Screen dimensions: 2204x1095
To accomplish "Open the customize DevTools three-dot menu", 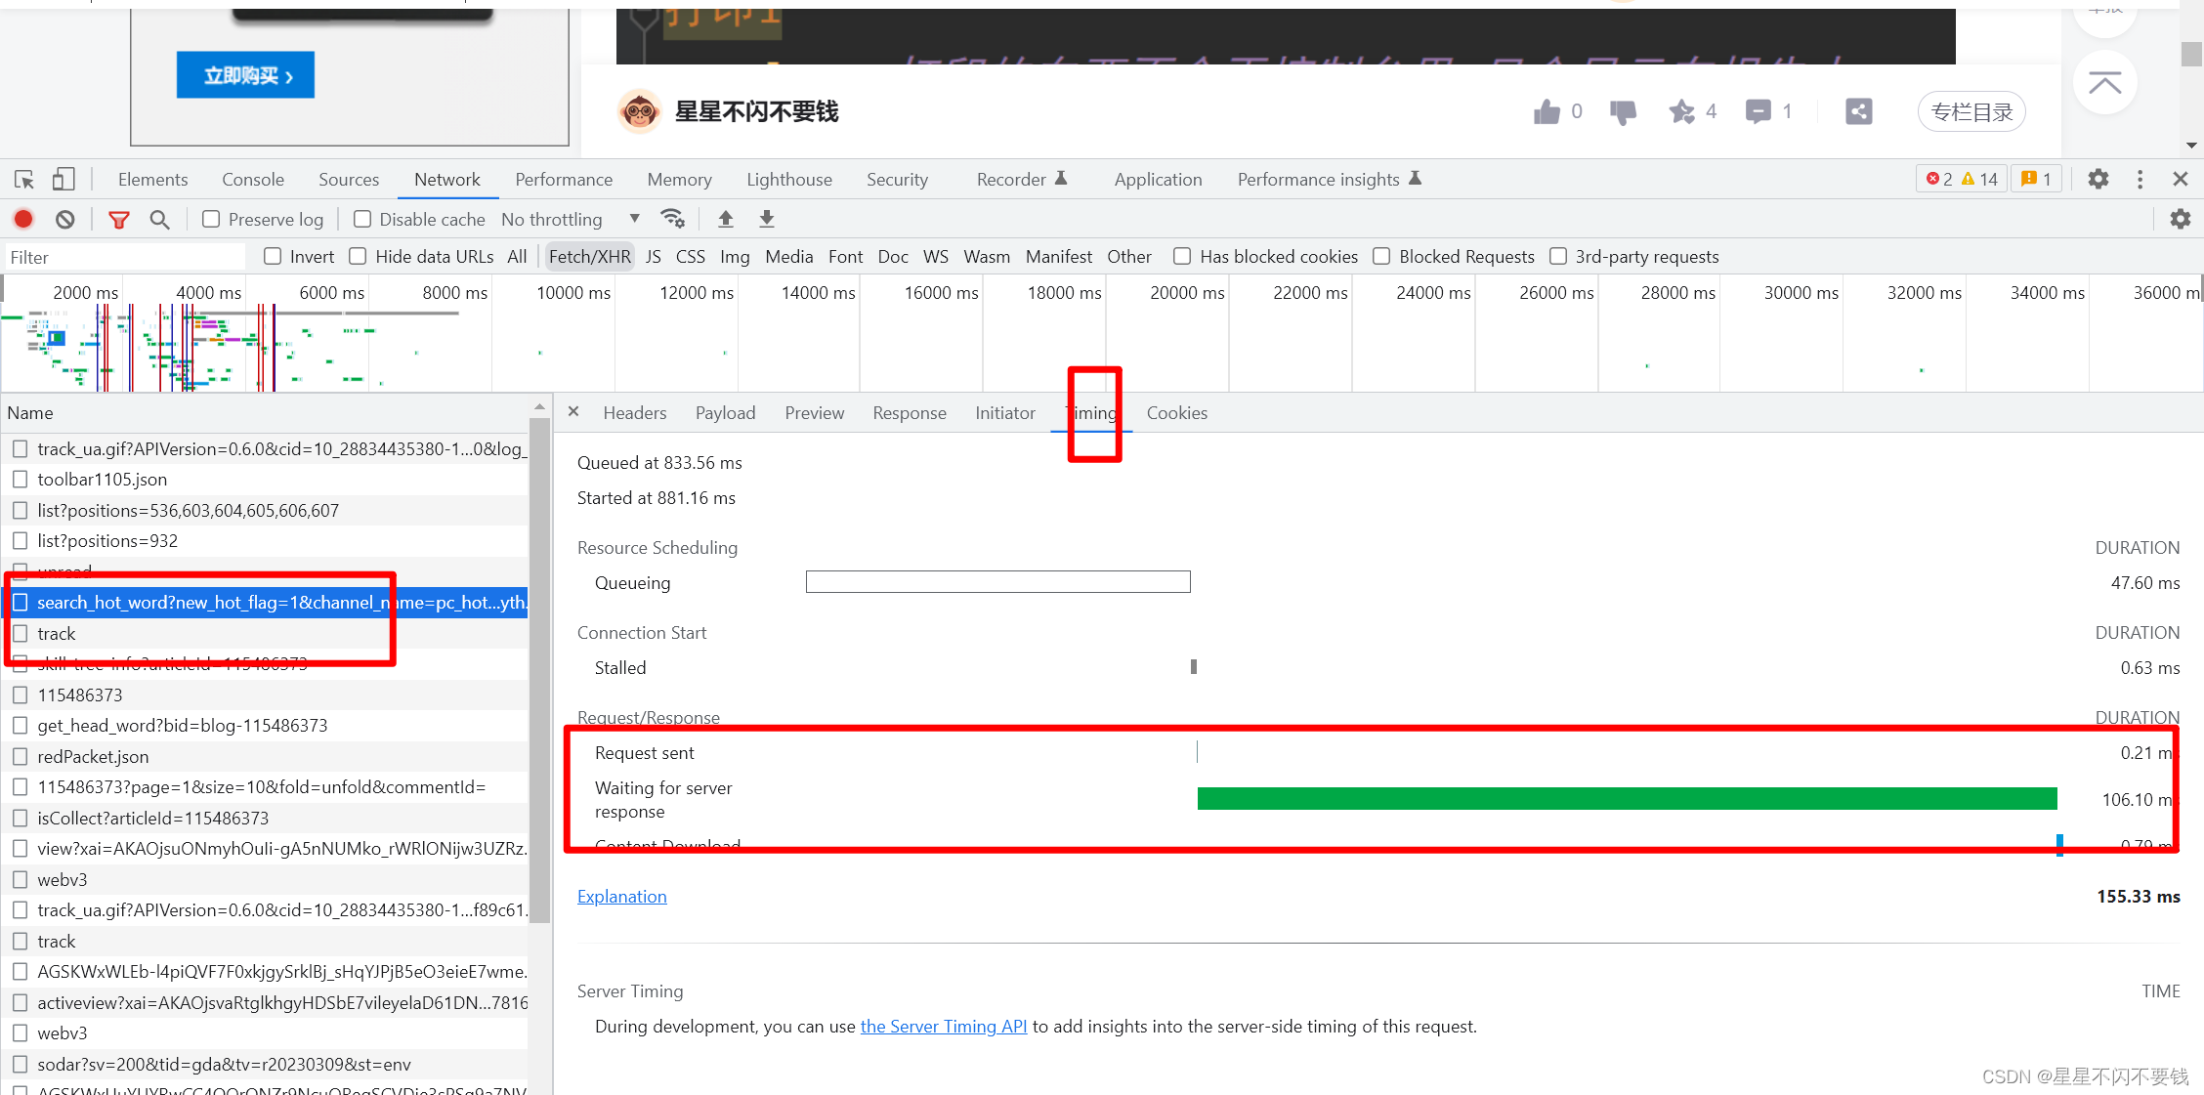I will click(2140, 179).
